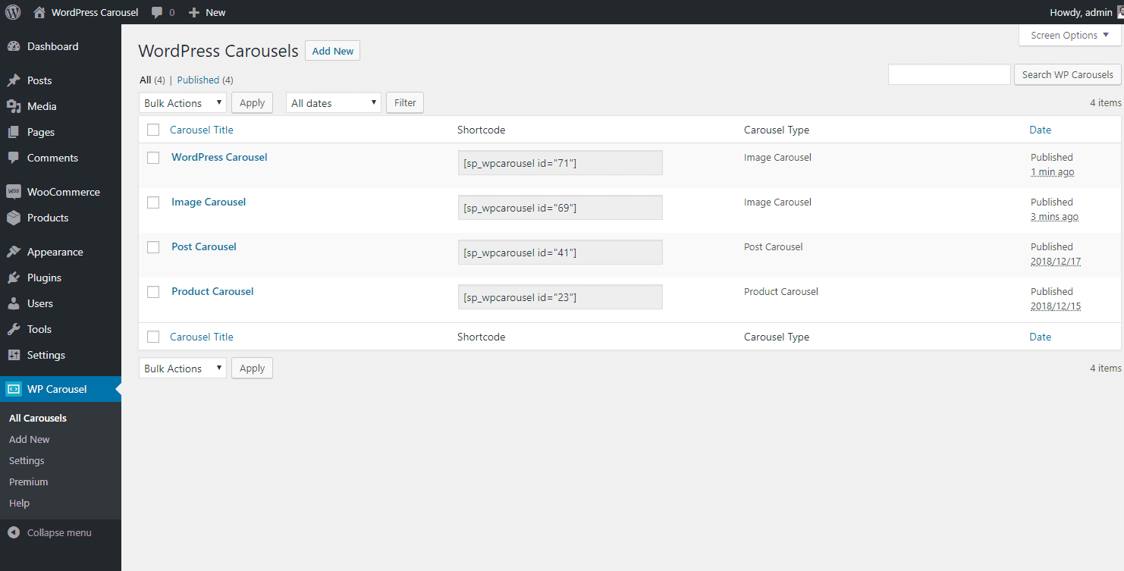Click the carousel search input field
The height and width of the screenshot is (571, 1124).
[x=949, y=74]
